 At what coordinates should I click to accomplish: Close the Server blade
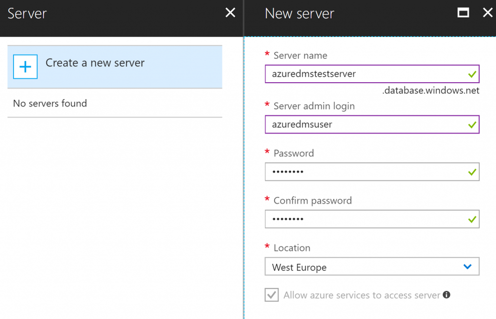[x=230, y=12]
